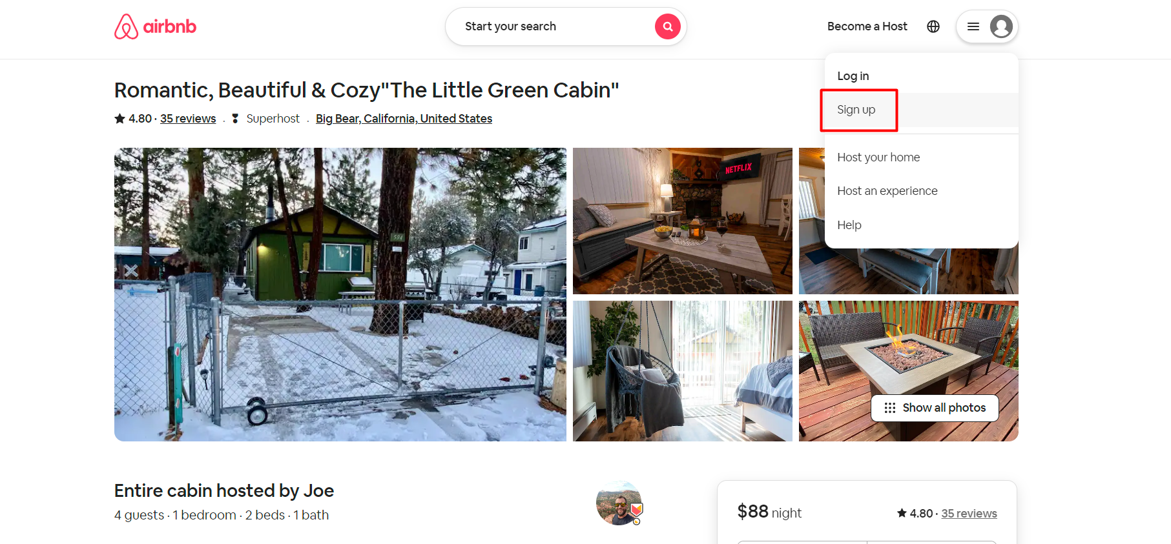Screen dimensions: 1171x544
Task: Open Host your home option
Action: click(x=878, y=157)
